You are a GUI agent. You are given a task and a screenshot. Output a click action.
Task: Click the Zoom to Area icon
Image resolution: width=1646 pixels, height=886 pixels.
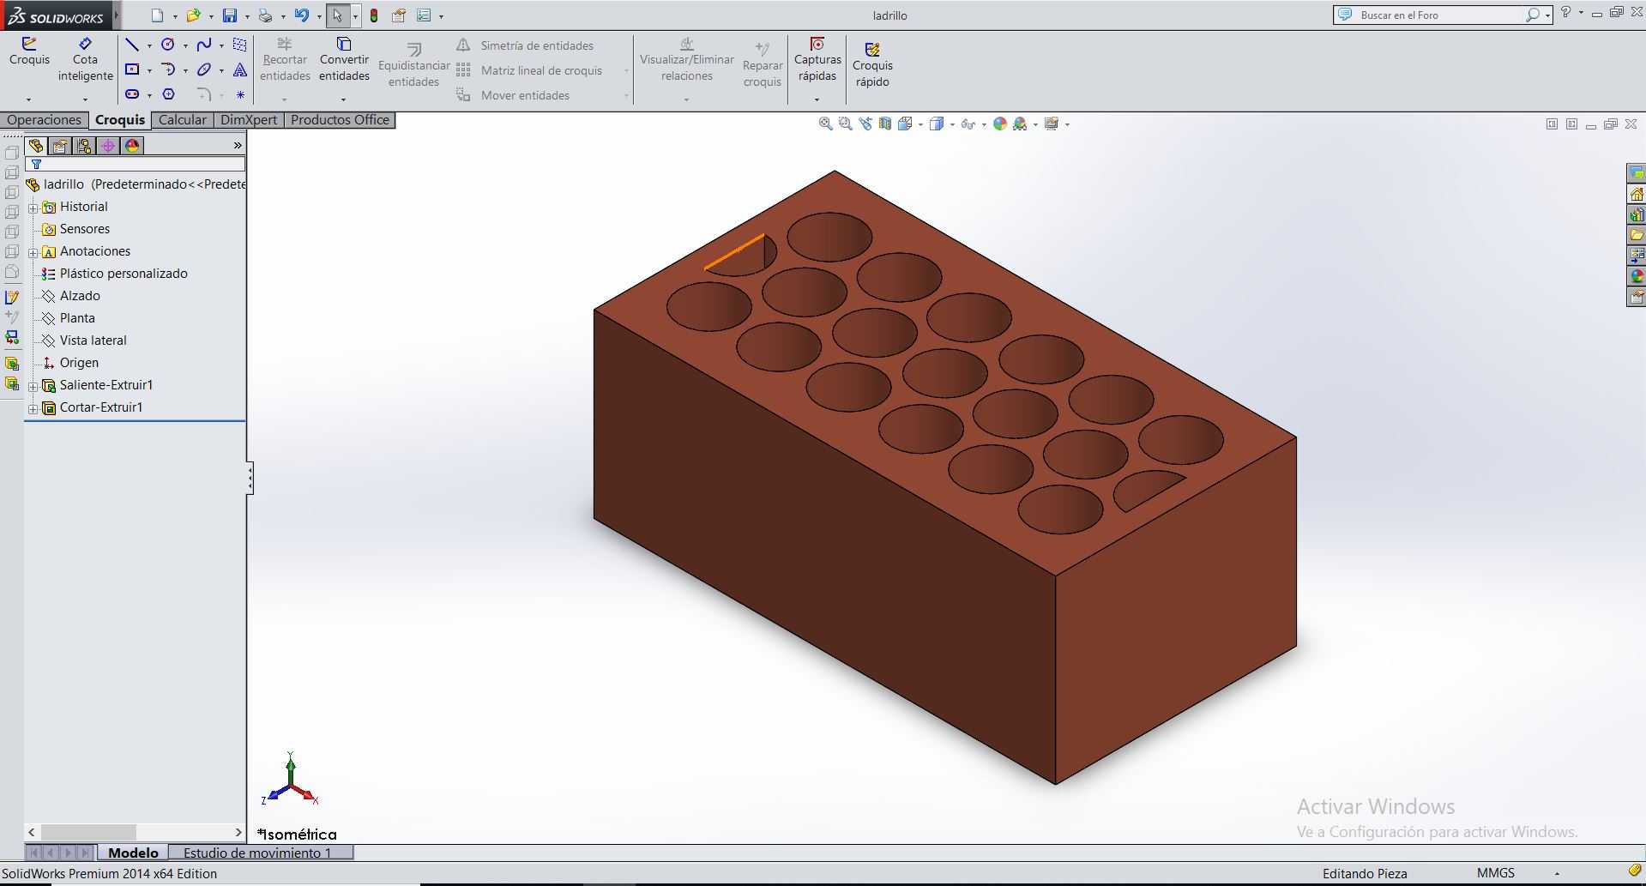845,124
